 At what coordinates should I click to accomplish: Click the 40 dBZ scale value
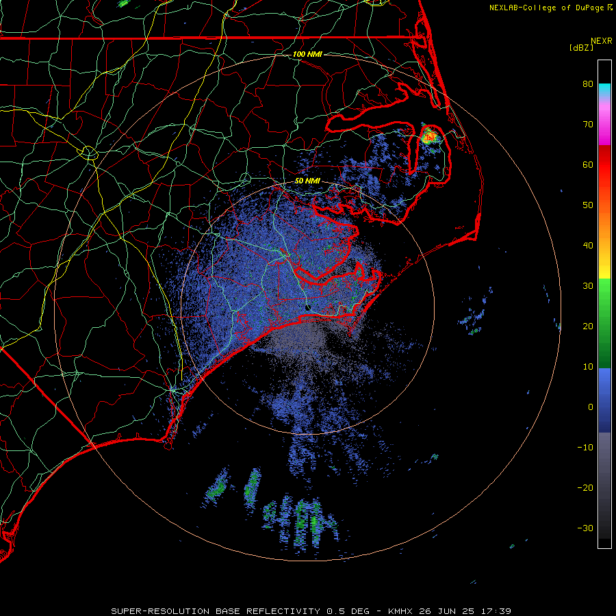(588, 246)
